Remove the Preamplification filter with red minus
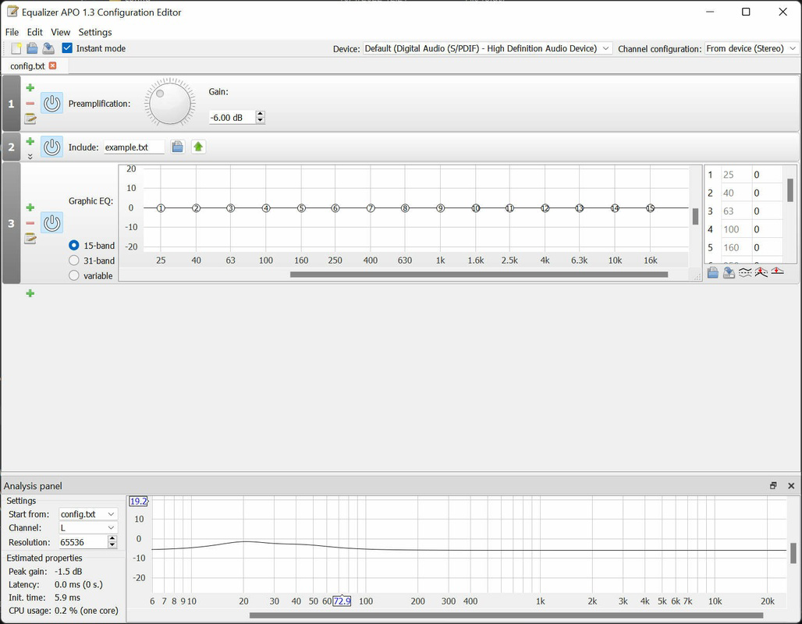Screen dimensions: 802x624 [x=30, y=103]
